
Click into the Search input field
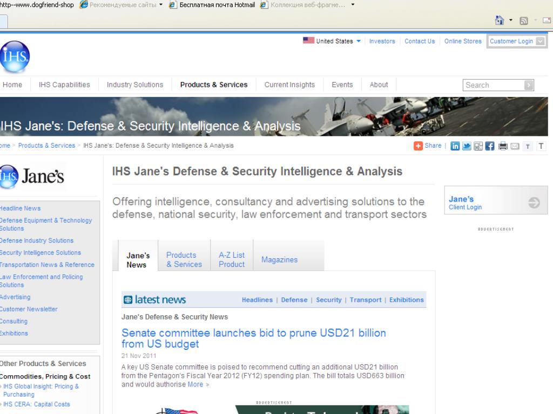click(494, 85)
